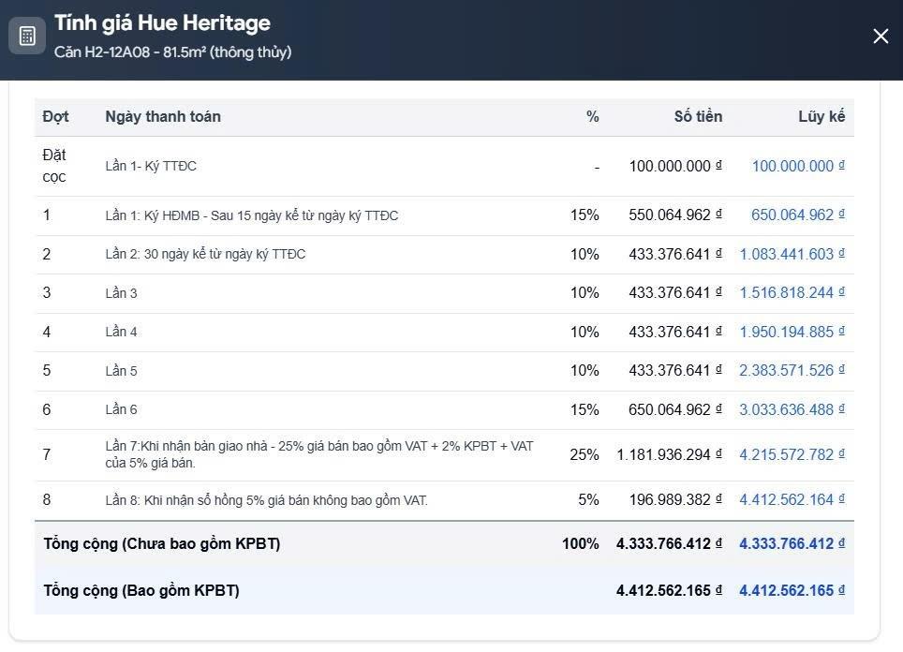This screenshot has height=652, width=903.
Task: Click the 'Lũy kế' column header
Action: 821,116
